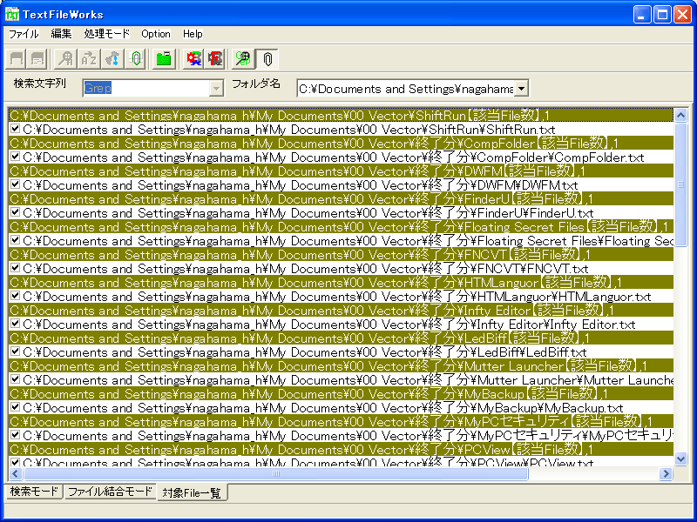Open the 検索文字列 combo box dropdown arrow
697x522 pixels.
click(x=216, y=89)
